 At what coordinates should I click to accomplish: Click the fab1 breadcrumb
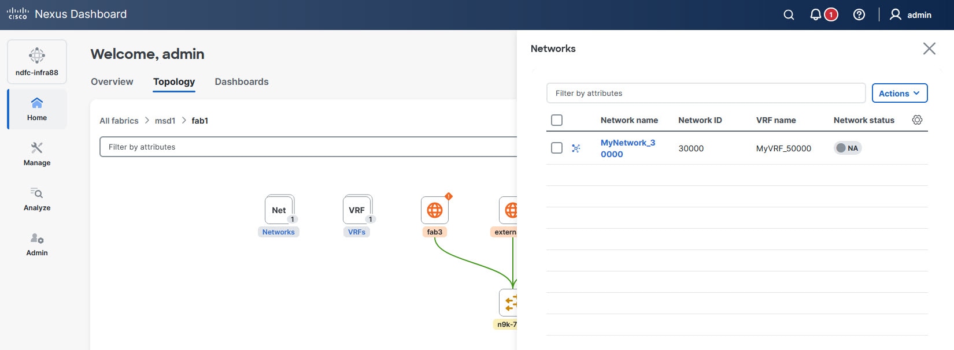coord(200,121)
